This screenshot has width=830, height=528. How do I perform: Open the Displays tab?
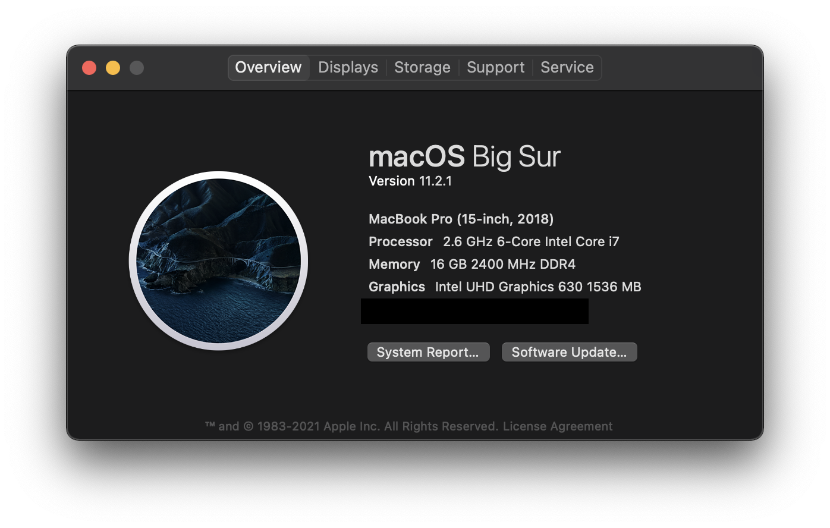[348, 67]
